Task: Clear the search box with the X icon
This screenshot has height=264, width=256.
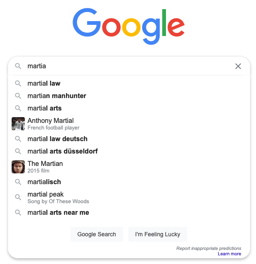Action: pos(238,66)
